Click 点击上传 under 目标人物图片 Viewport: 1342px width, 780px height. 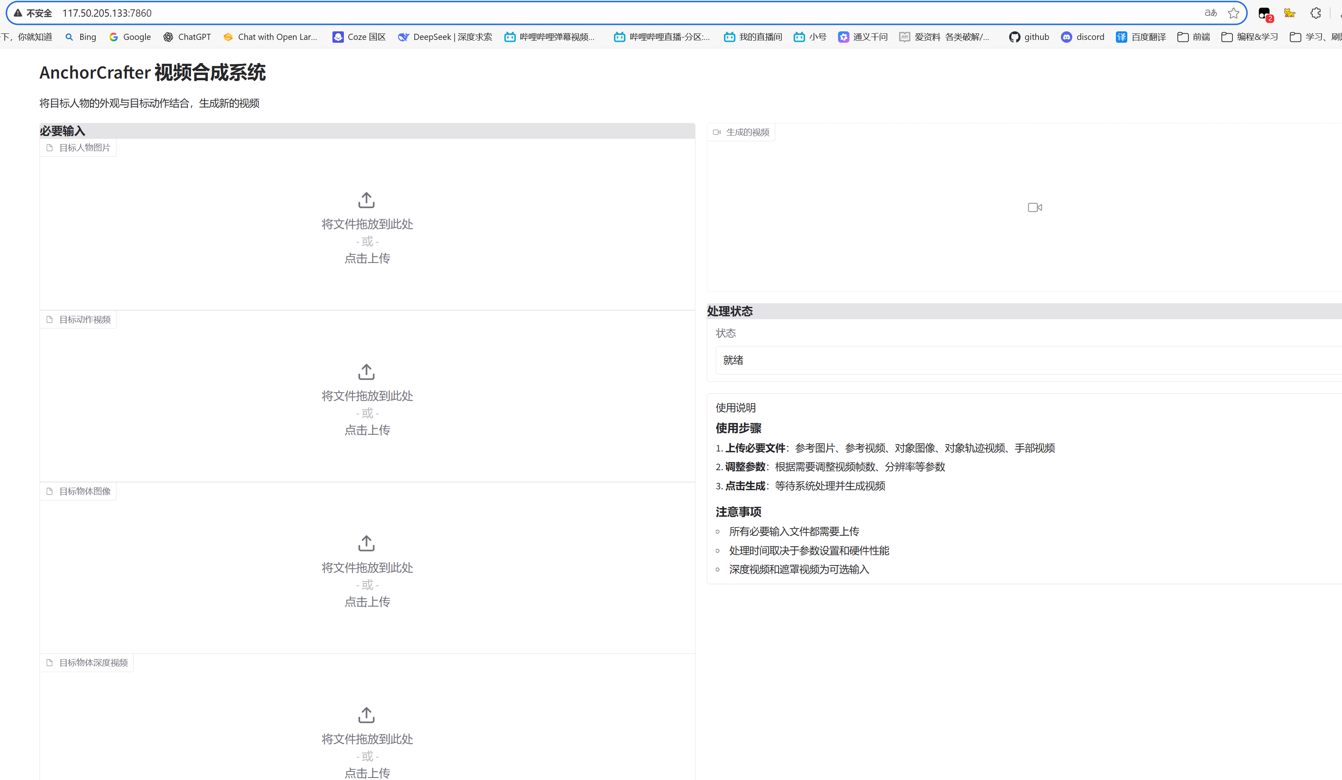pos(367,259)
